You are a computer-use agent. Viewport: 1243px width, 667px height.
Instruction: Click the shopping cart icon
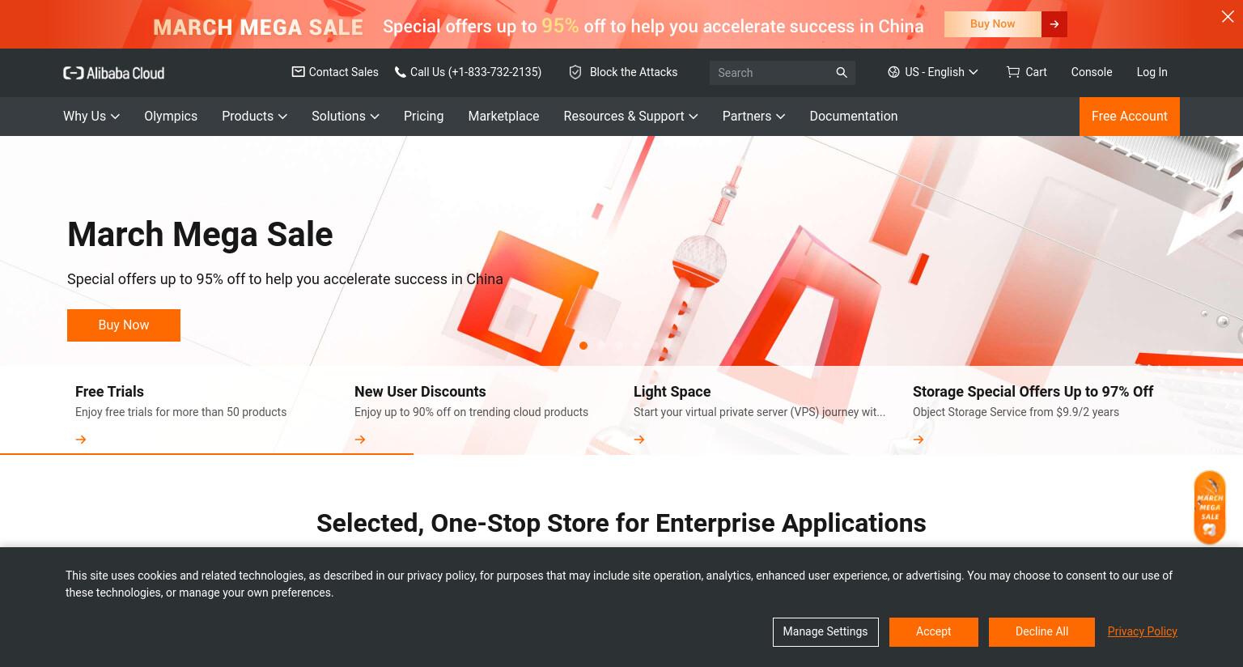[1012, 72]
